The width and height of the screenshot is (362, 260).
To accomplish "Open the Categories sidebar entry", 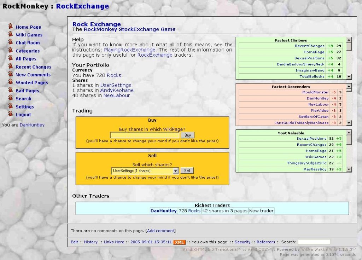I will (28, 51).
